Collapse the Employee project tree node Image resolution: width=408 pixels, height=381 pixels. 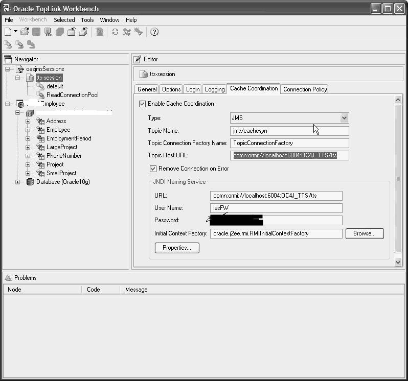point(7,104)
